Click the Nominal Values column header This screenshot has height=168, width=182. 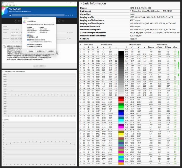coord(107,45)
